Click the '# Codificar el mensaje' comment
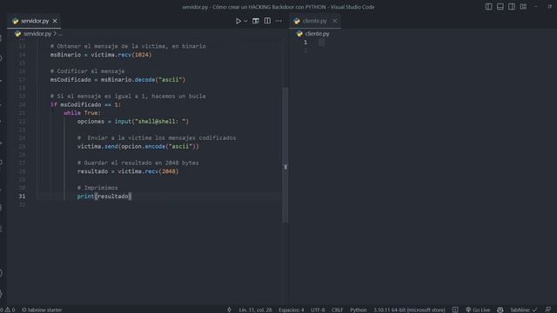The width and height of the screenshot is (557, 313). [x=87, y=71]
